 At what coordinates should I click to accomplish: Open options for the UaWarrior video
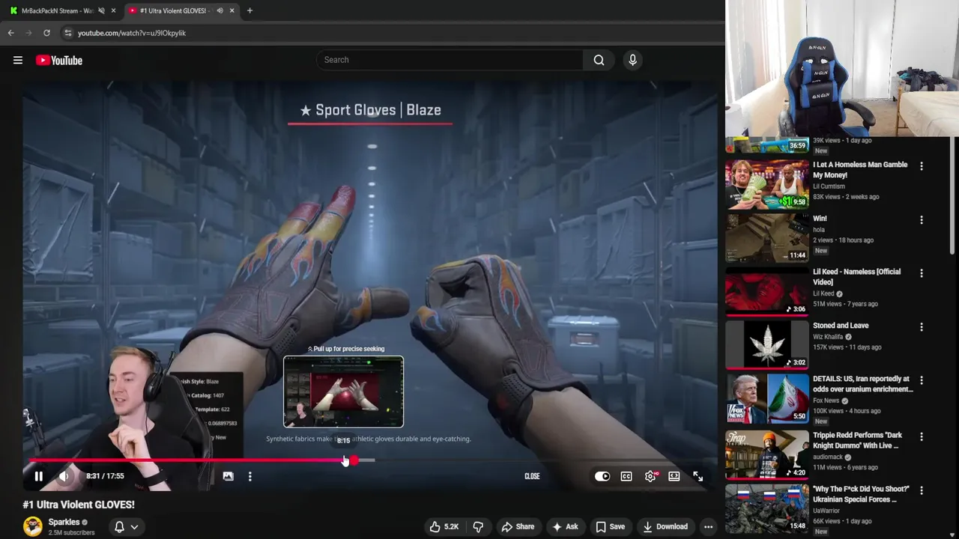click(922, 490)
